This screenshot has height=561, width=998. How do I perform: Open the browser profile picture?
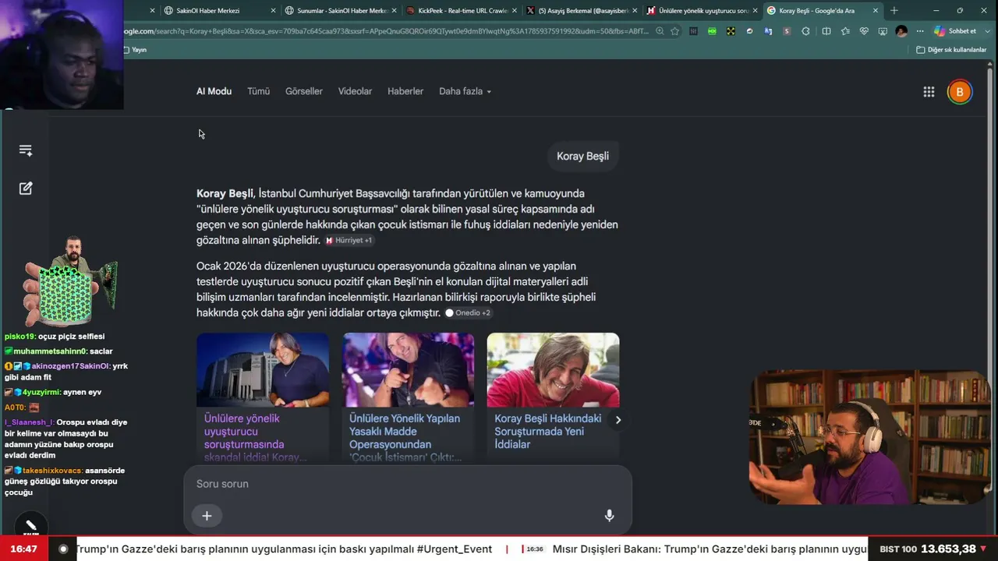point(901,31)
